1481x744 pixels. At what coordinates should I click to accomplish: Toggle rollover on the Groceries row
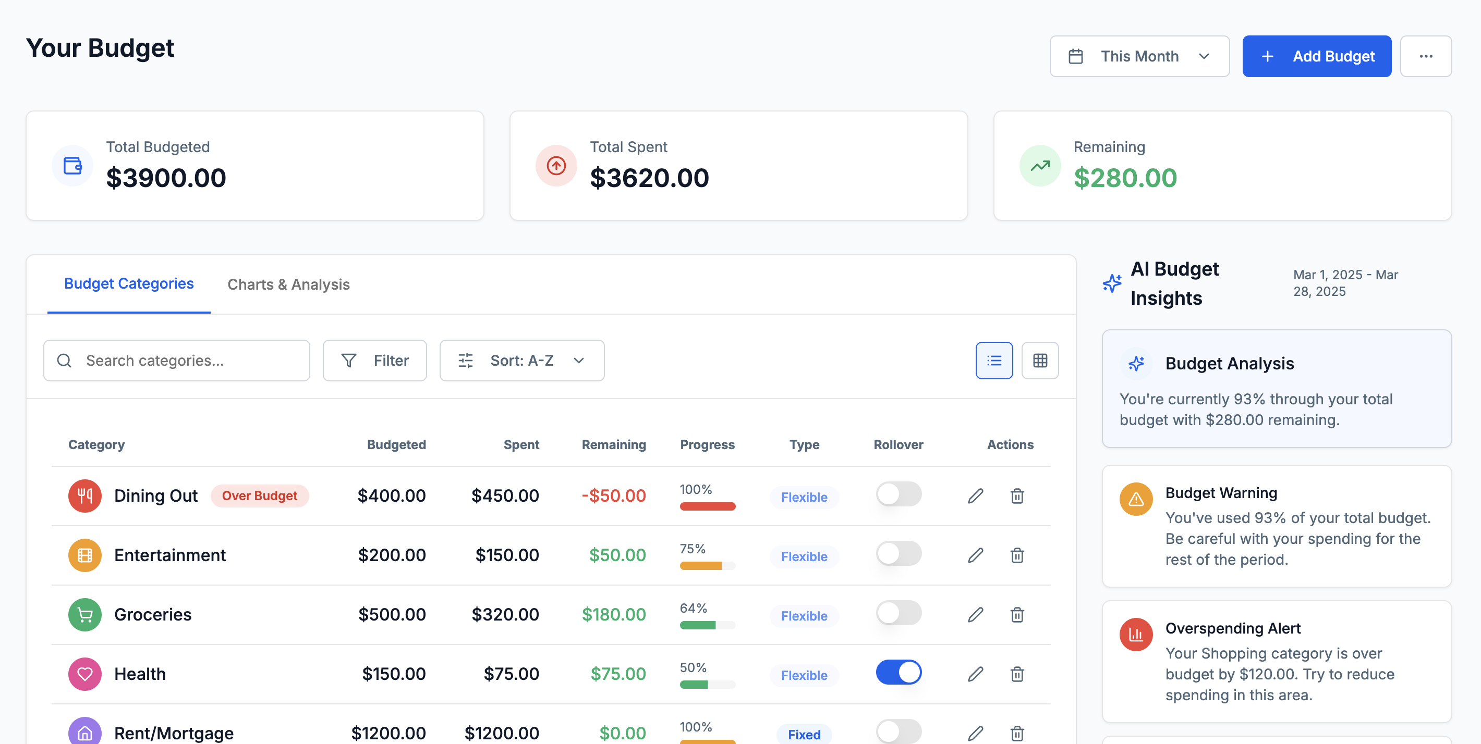point(899,612)
